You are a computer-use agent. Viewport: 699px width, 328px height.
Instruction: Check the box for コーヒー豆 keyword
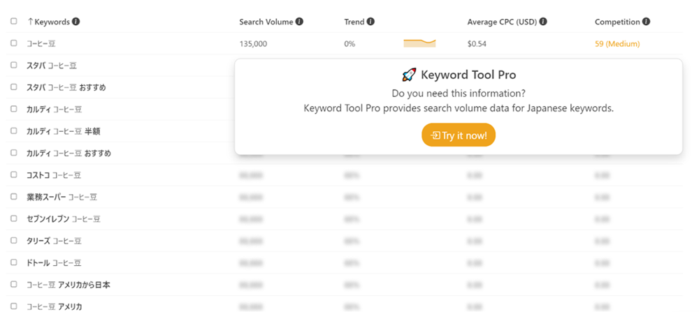[14, 43]
